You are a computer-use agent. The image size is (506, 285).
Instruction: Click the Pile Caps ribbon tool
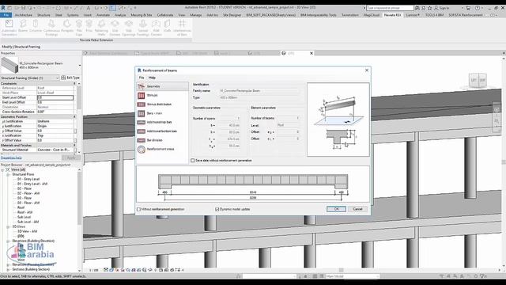point(79,27)
